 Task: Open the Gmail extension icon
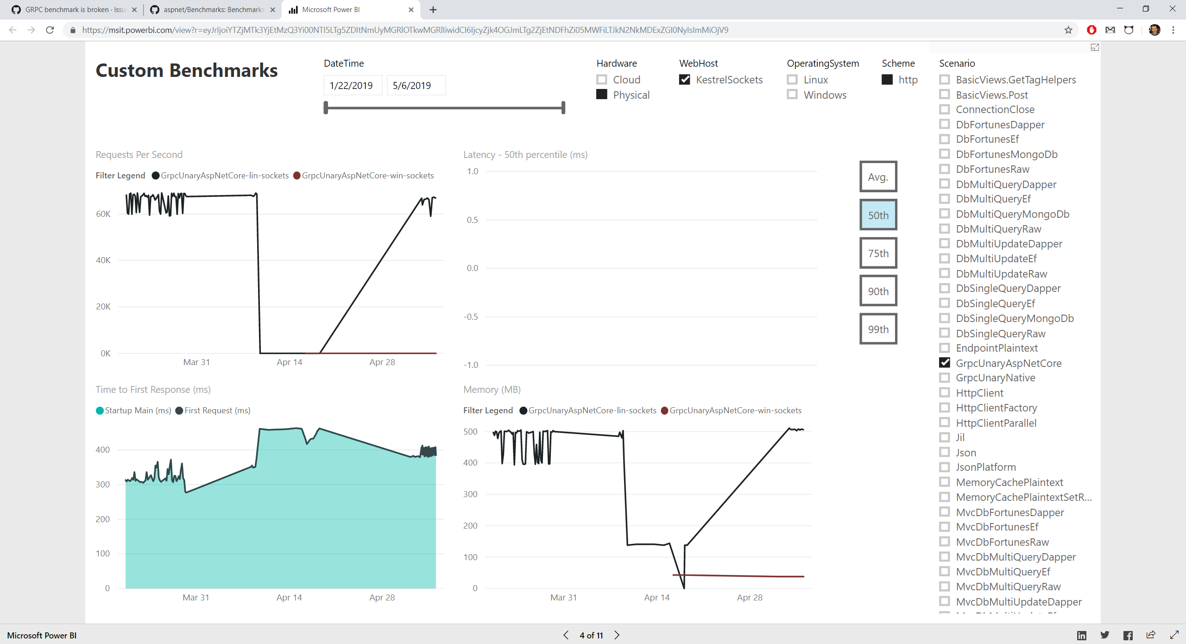tap(1110, 30)
